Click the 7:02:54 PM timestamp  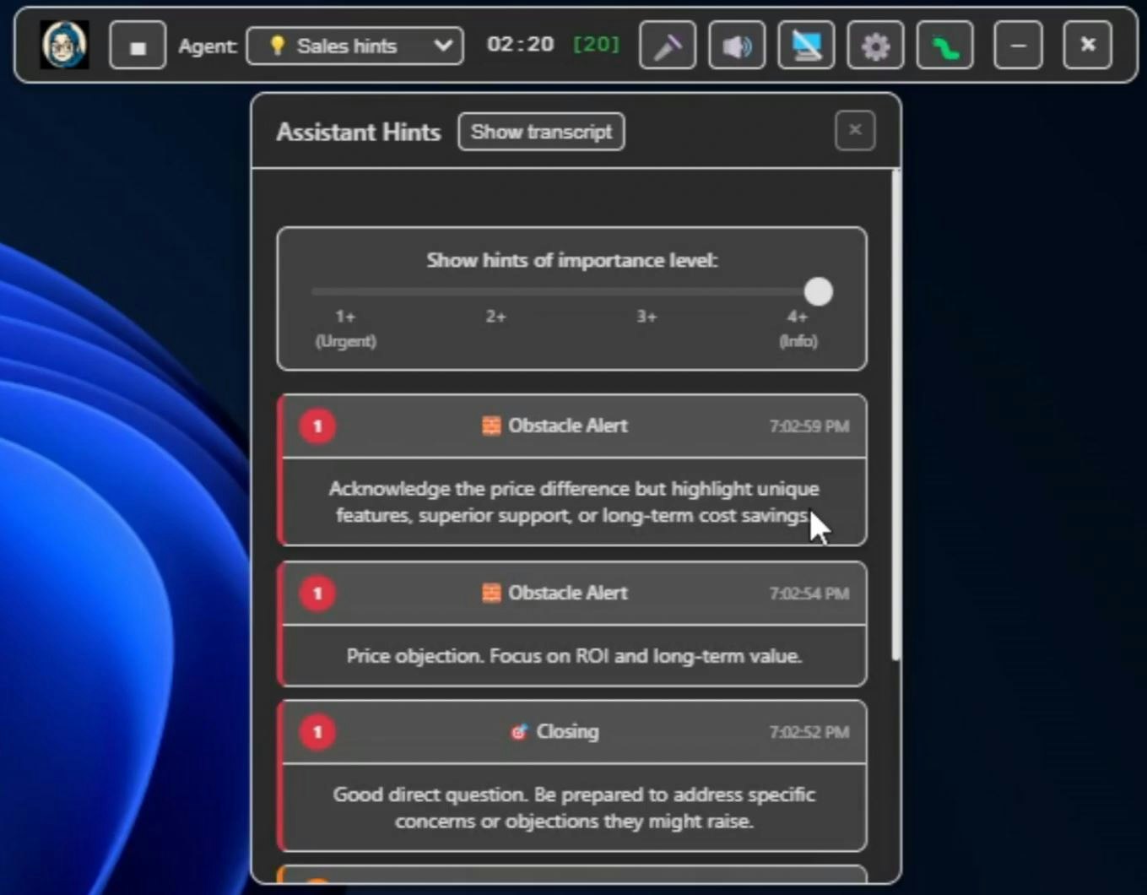pyautogui.click(x=809, y=594)
